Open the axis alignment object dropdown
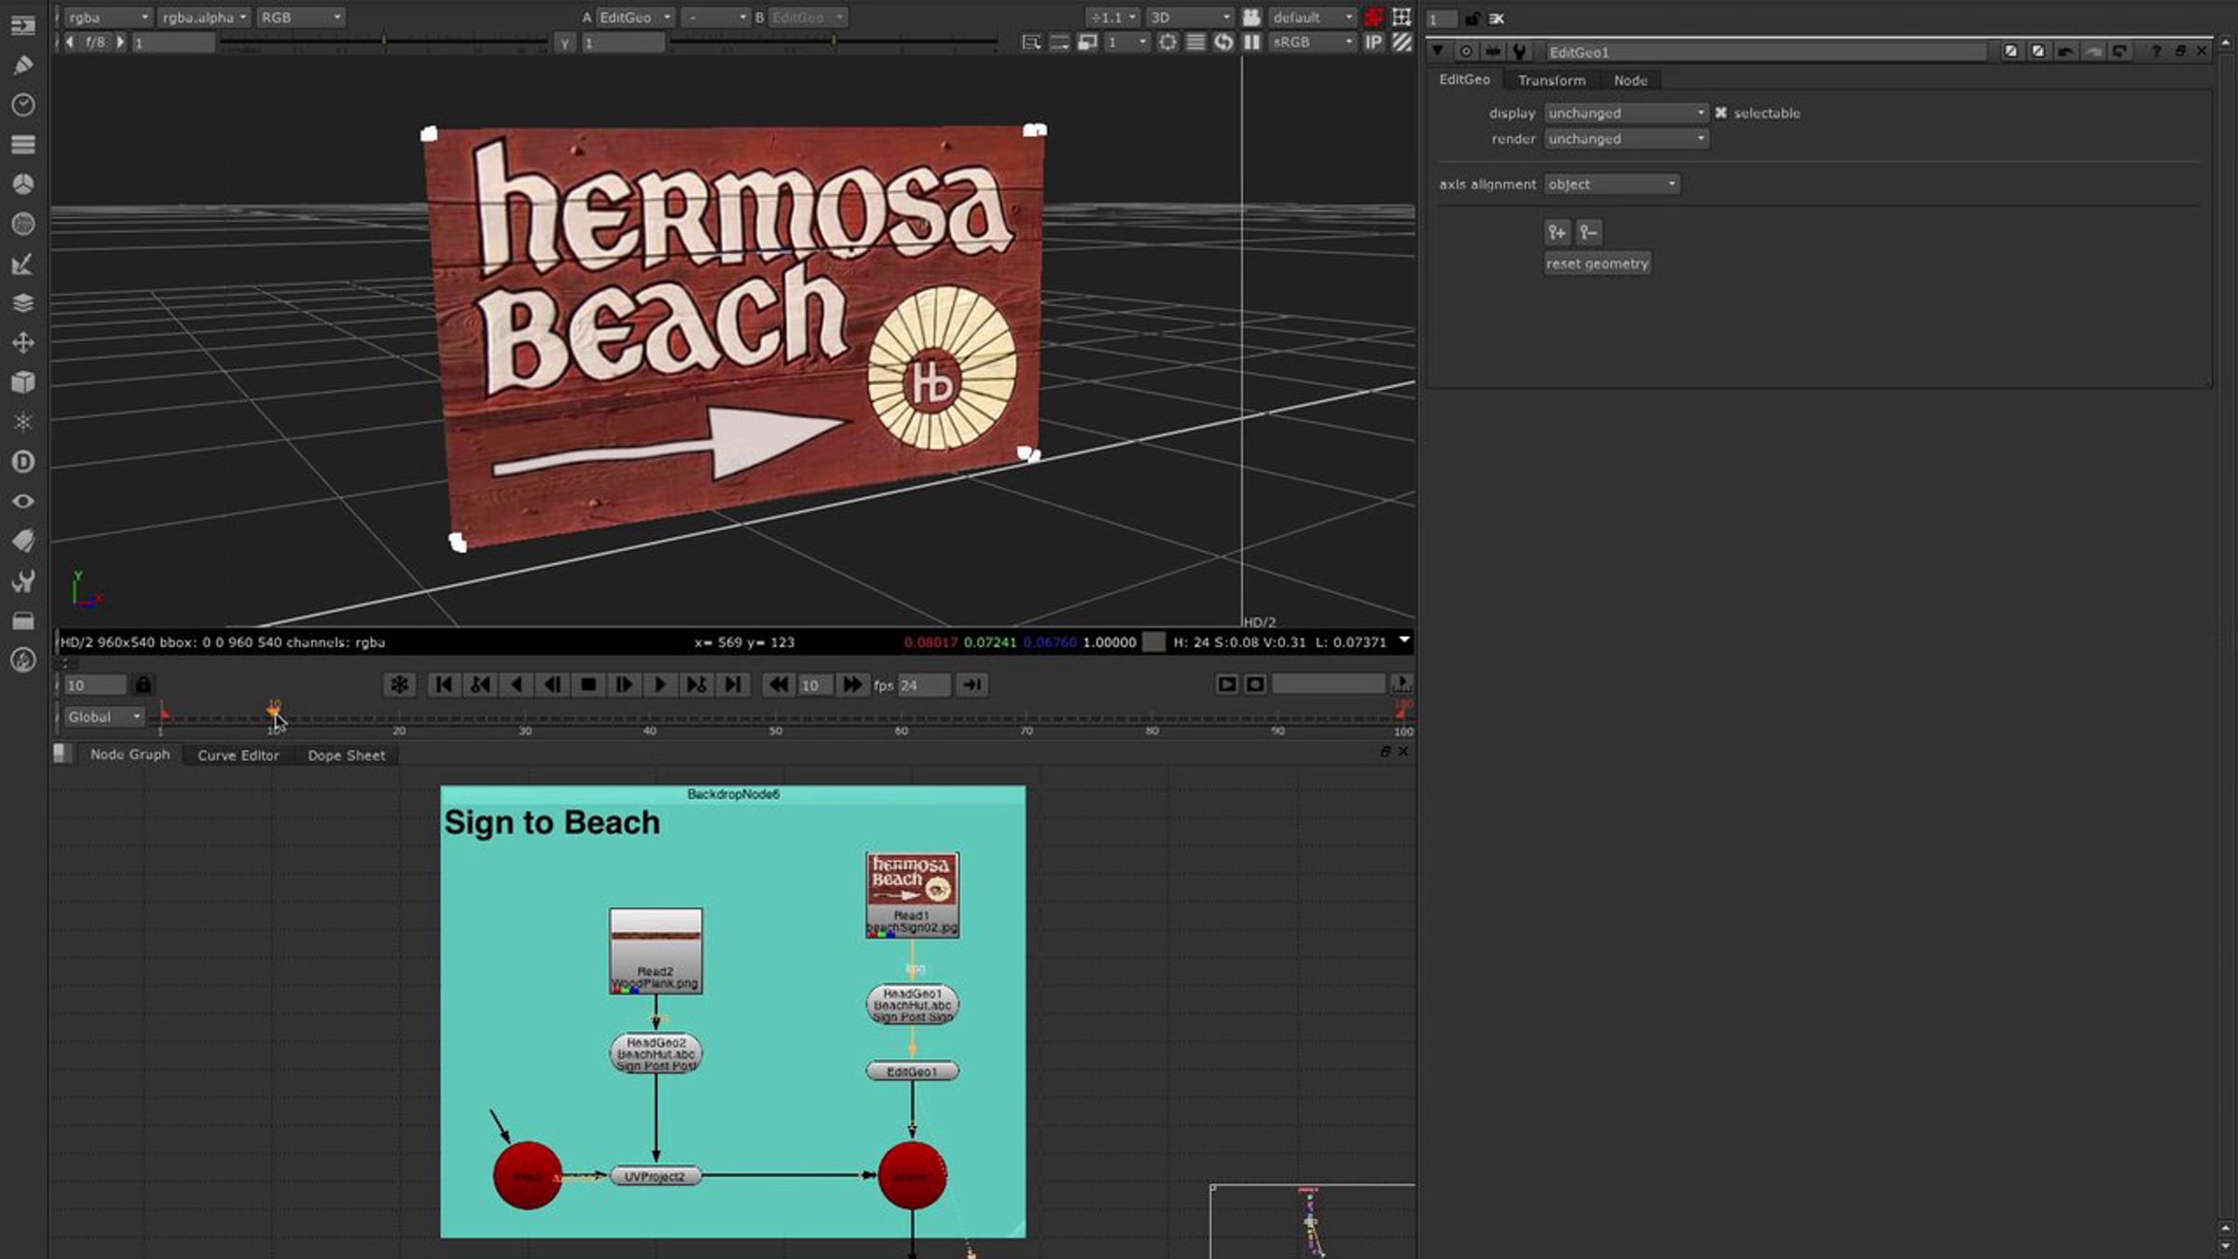Screen dimensions: 2238x1259 (1612, 185)
